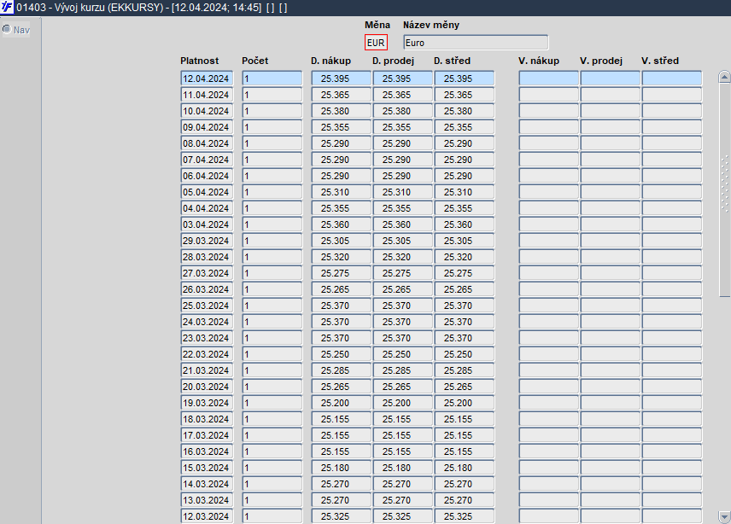Screen dimensions: 731x524
Task: Select the Platnost cell 19.03.2024
Action: [x=207, y=403]
